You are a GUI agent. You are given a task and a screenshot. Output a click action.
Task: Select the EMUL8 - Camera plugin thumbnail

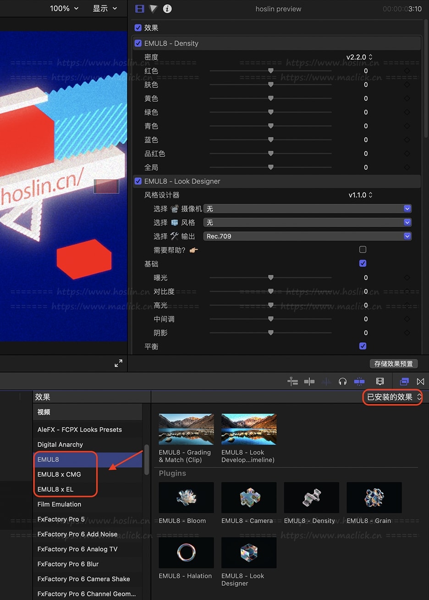click(249, 497)
